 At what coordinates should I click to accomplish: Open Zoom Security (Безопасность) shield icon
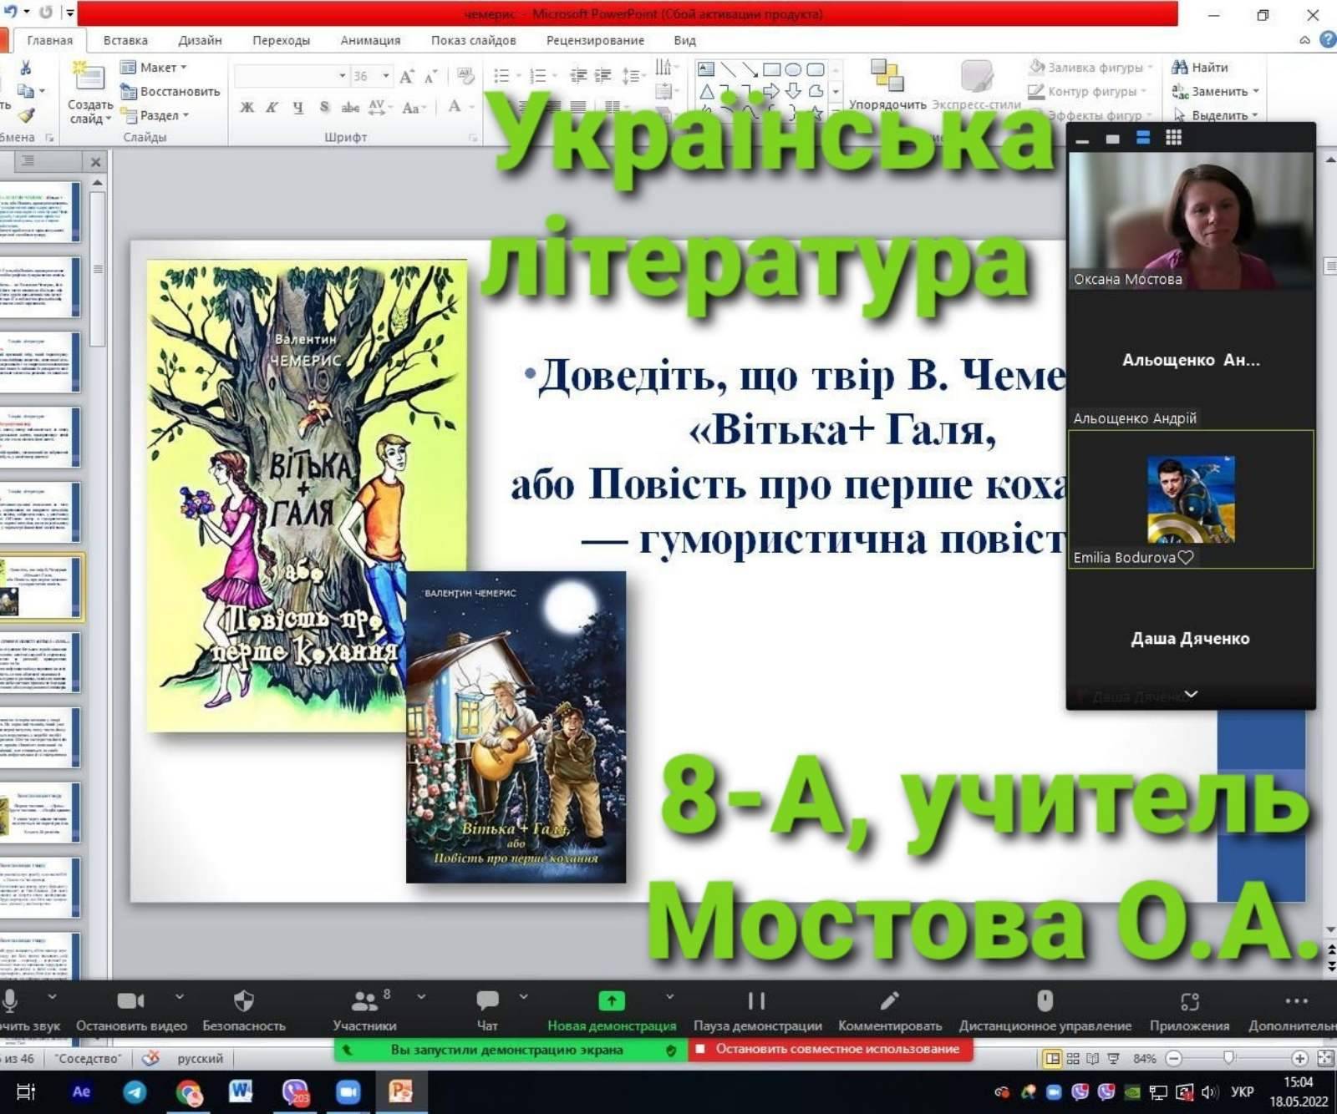click(x=243, y=1001)
